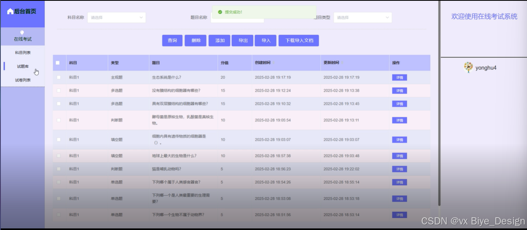Open 试卷列表 from the sidebar
This screenshot has height=230, width=527.
tap(23, 80)
